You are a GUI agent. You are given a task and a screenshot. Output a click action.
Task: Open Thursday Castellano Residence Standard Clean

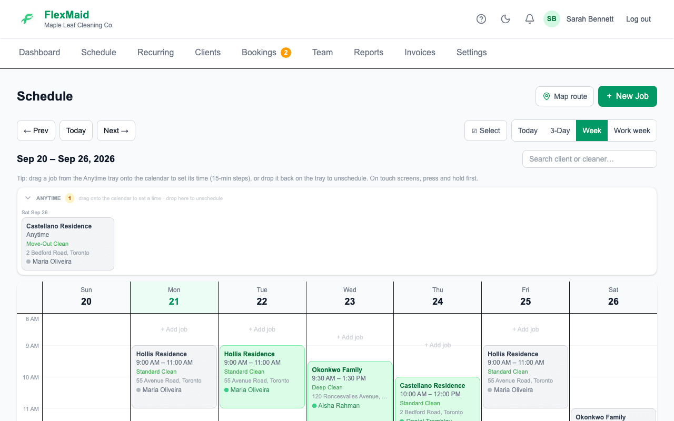point(438,399)
